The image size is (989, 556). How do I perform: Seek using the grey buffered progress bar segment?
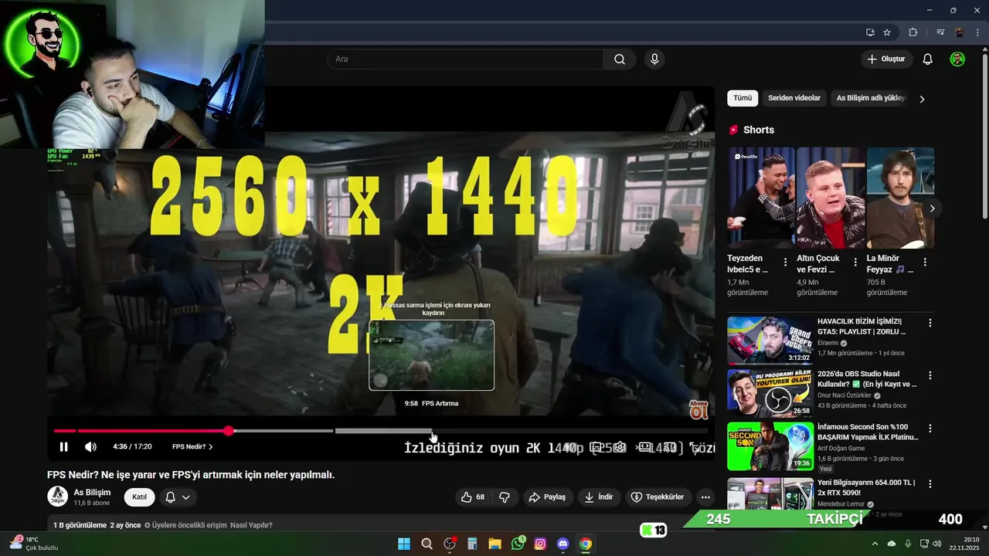[x=382, y=431]
